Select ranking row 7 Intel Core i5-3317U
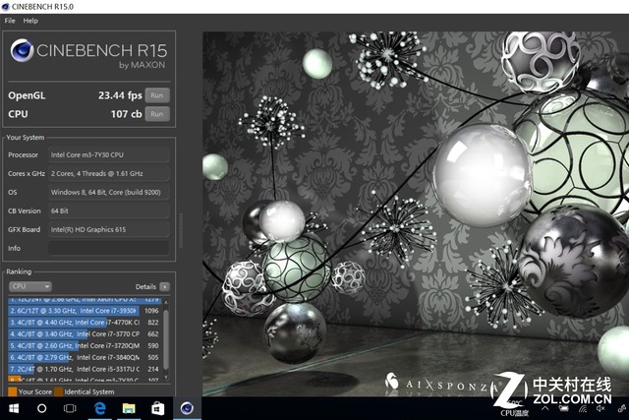629x420 pixels. click(85, 369)
